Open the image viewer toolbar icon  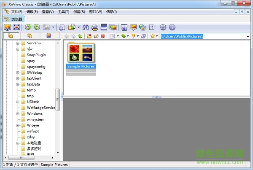[7, 27]
